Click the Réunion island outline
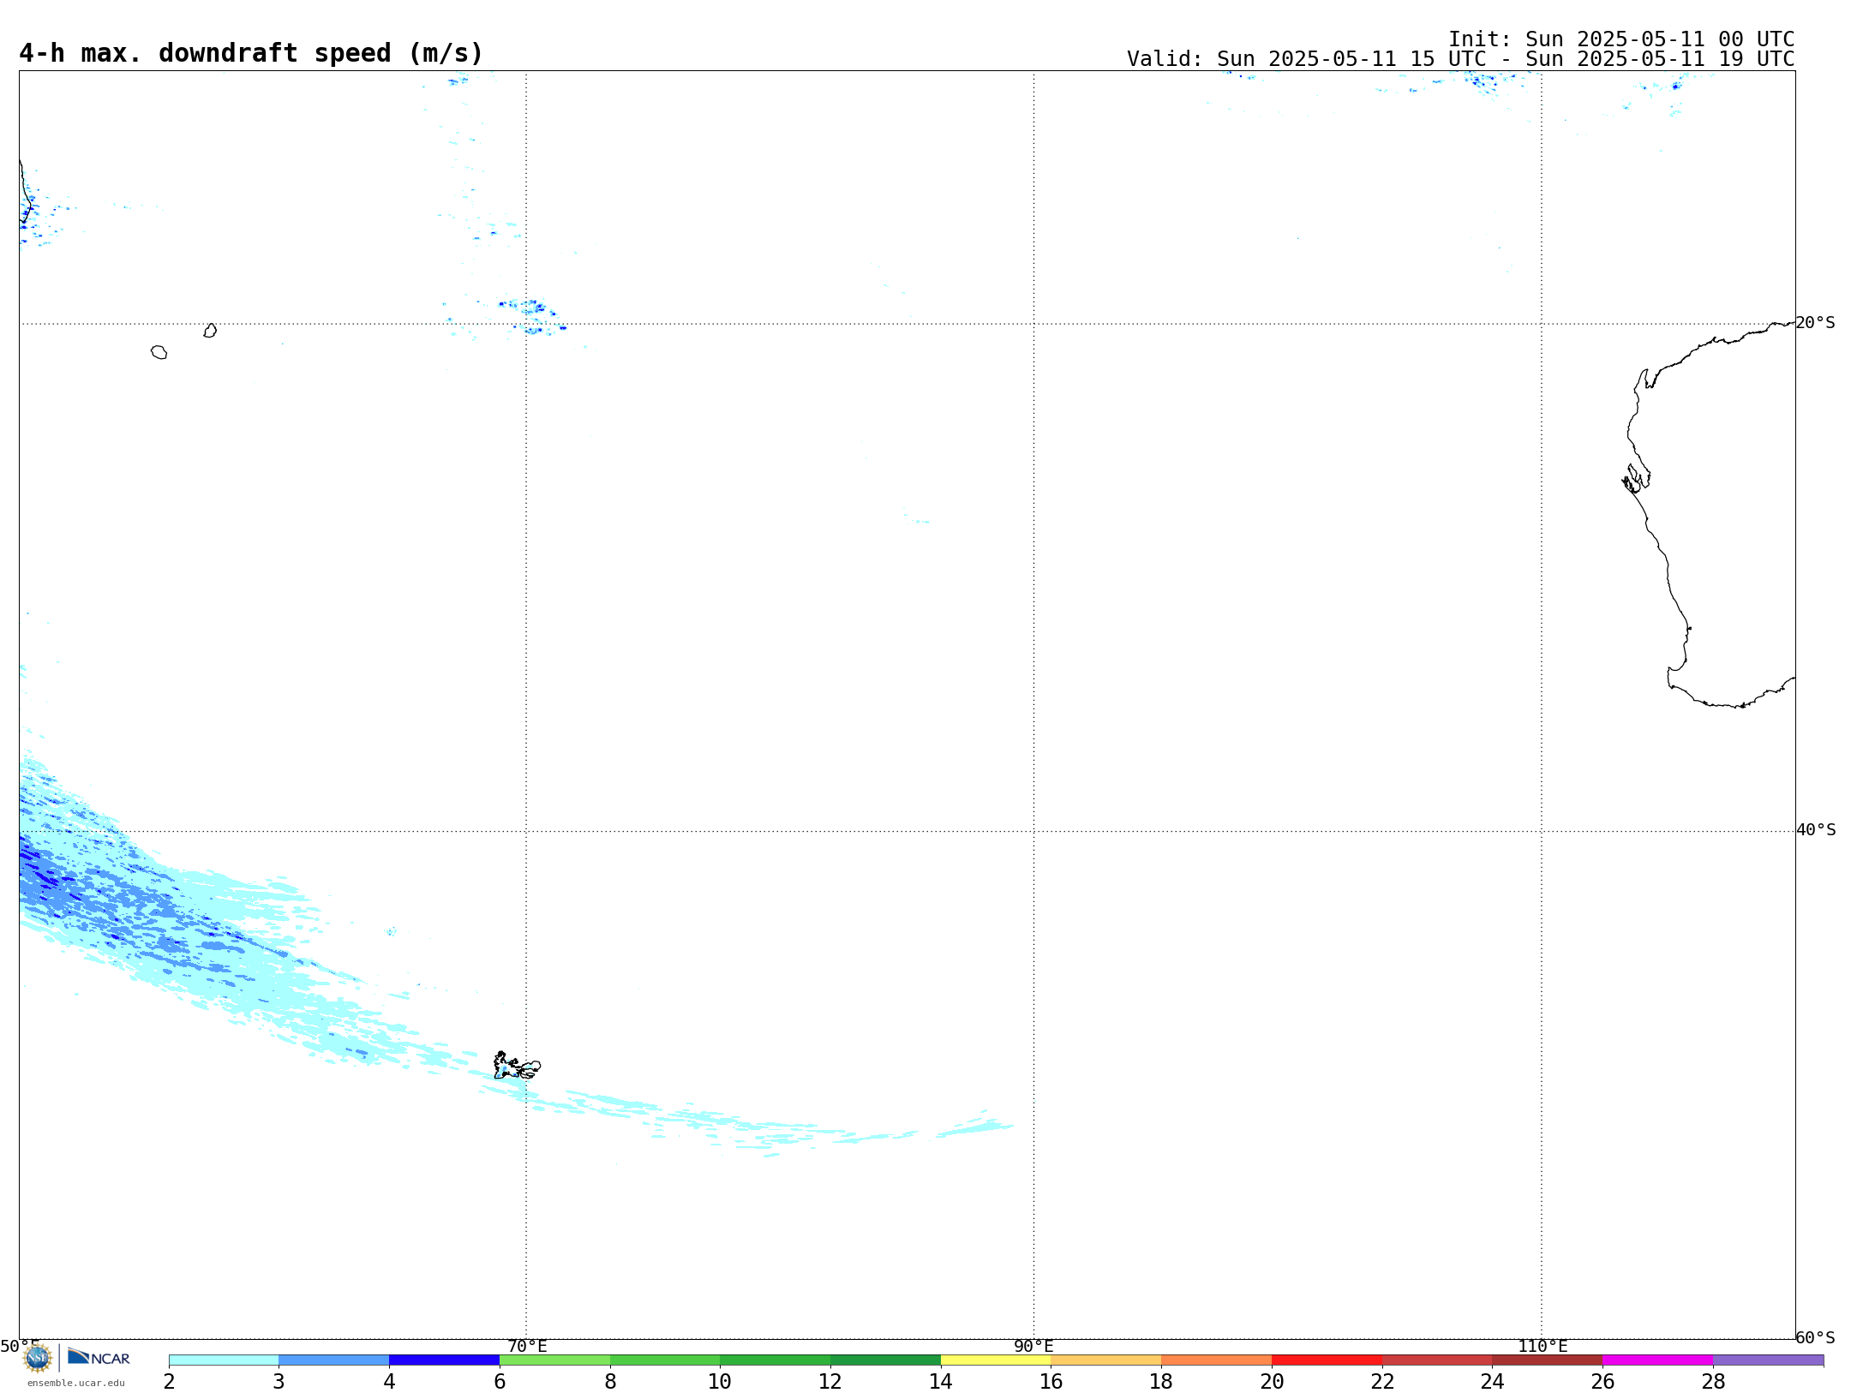 point(159,352)
